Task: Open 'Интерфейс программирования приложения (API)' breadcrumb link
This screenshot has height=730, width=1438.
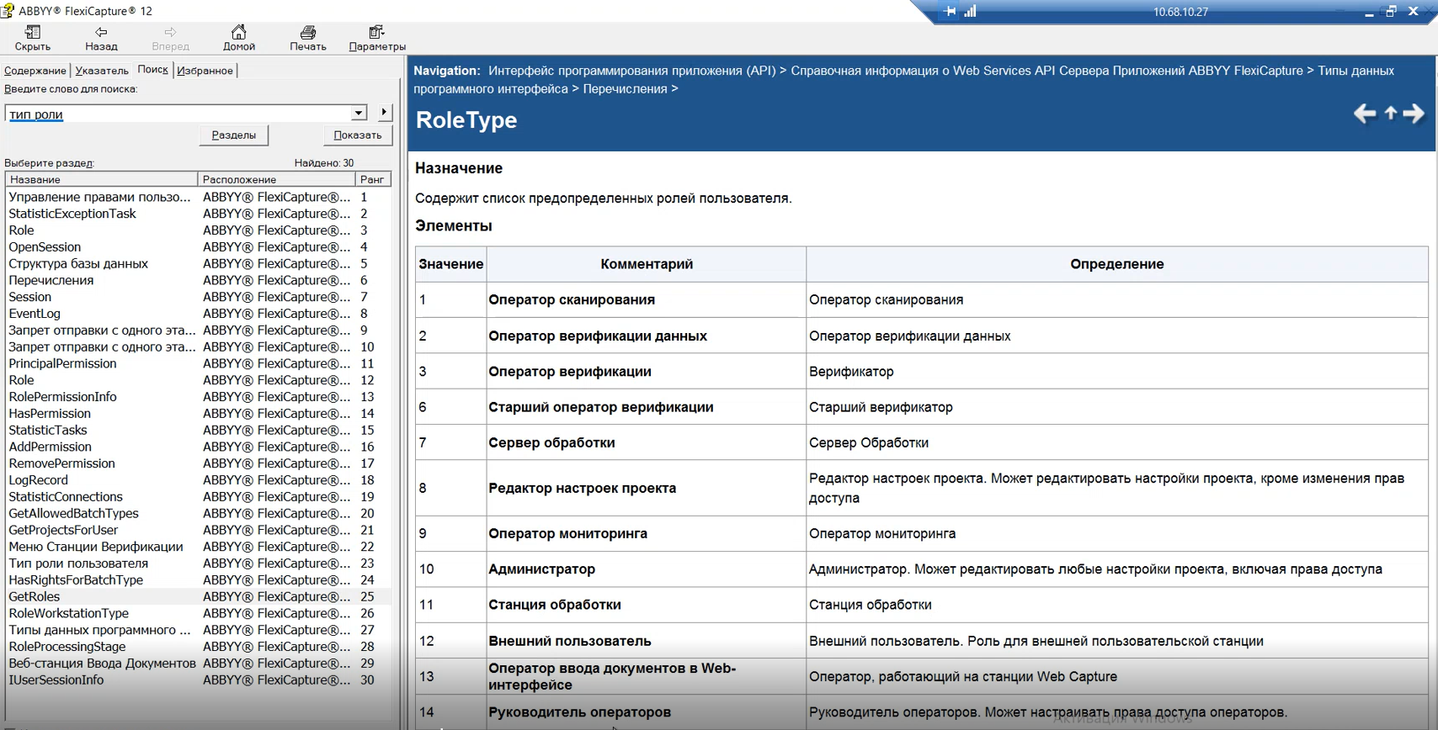Action: coord(631,71)
